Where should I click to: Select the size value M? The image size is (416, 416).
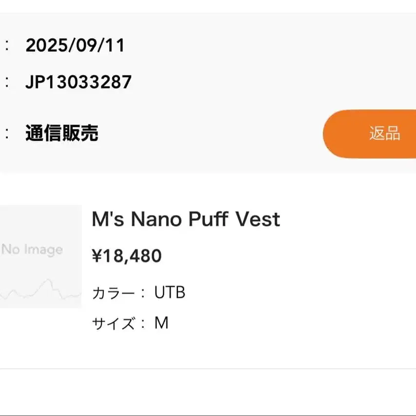coord(161,323)
